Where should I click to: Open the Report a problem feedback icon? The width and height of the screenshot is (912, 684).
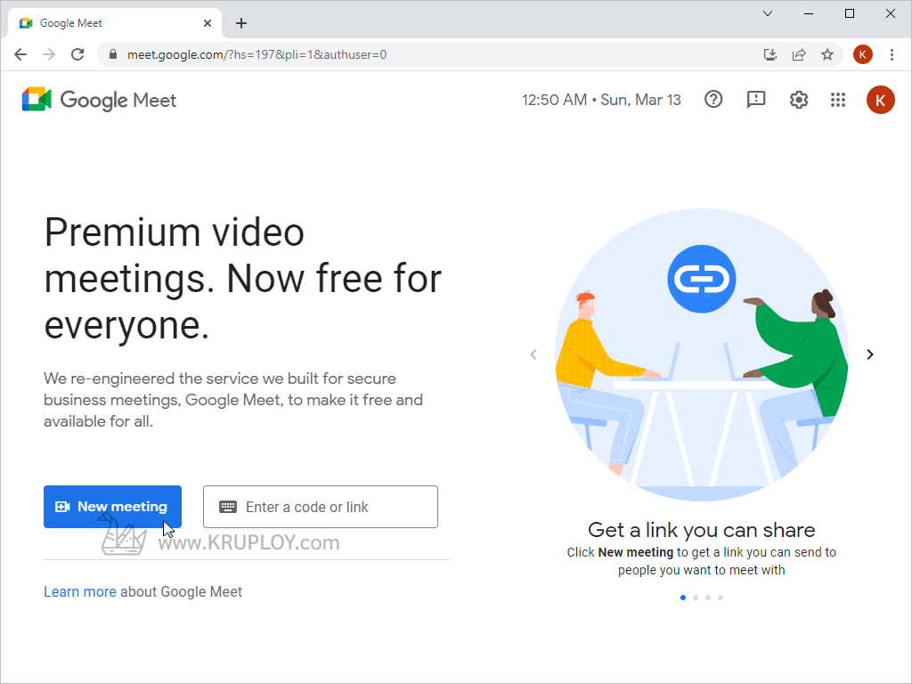tap(755, 100)
